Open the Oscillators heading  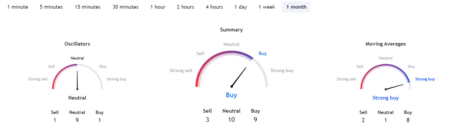77,44
